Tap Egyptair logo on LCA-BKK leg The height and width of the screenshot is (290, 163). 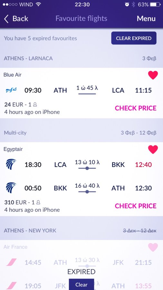tap(11, 164)
